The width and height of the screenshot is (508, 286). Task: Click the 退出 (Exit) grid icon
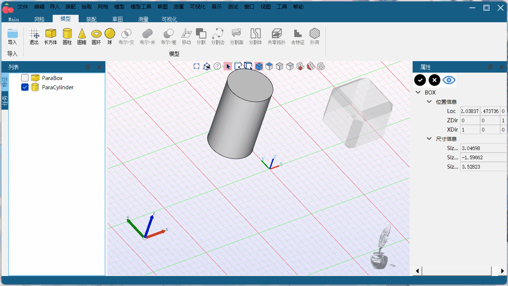[x=34, y=33]
